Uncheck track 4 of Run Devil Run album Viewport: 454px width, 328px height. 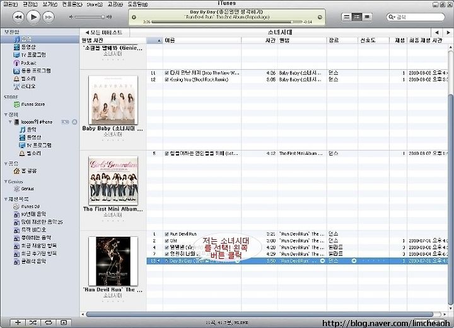166,247
